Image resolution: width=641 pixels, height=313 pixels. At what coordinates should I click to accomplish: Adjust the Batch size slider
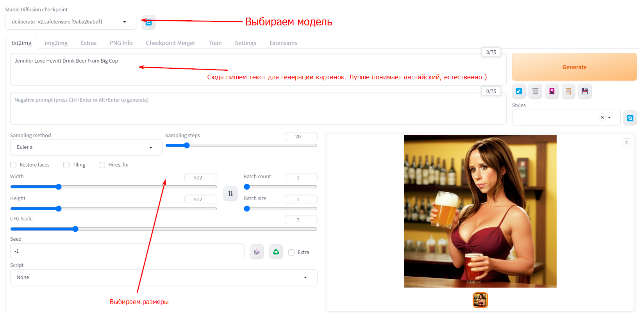(280, 209)
